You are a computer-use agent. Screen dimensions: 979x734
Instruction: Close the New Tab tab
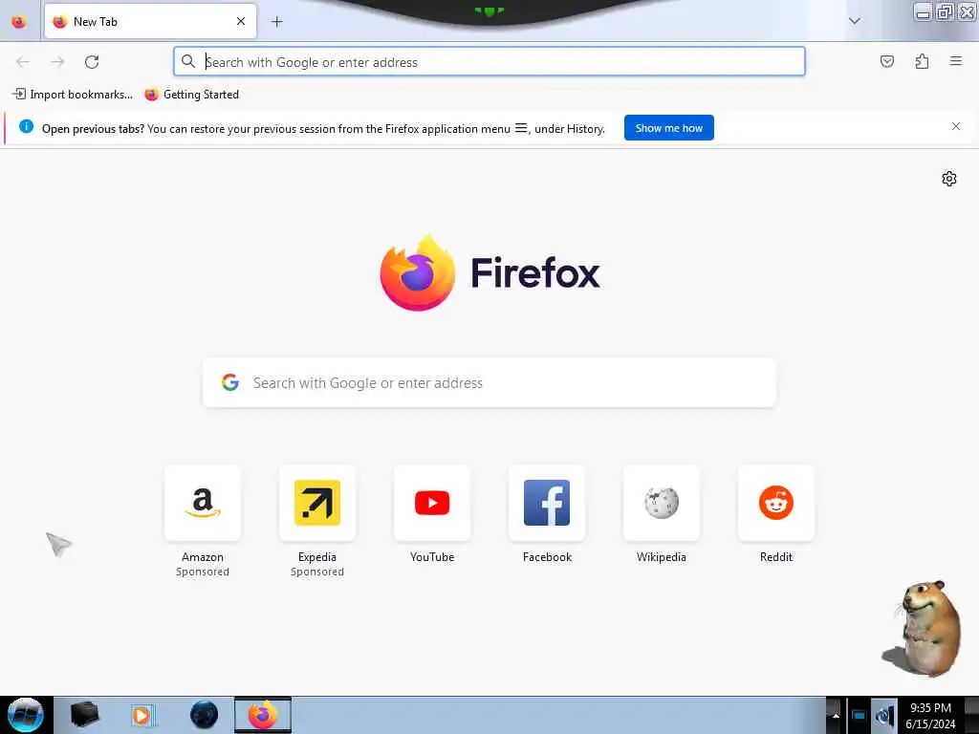click(241, 21)
